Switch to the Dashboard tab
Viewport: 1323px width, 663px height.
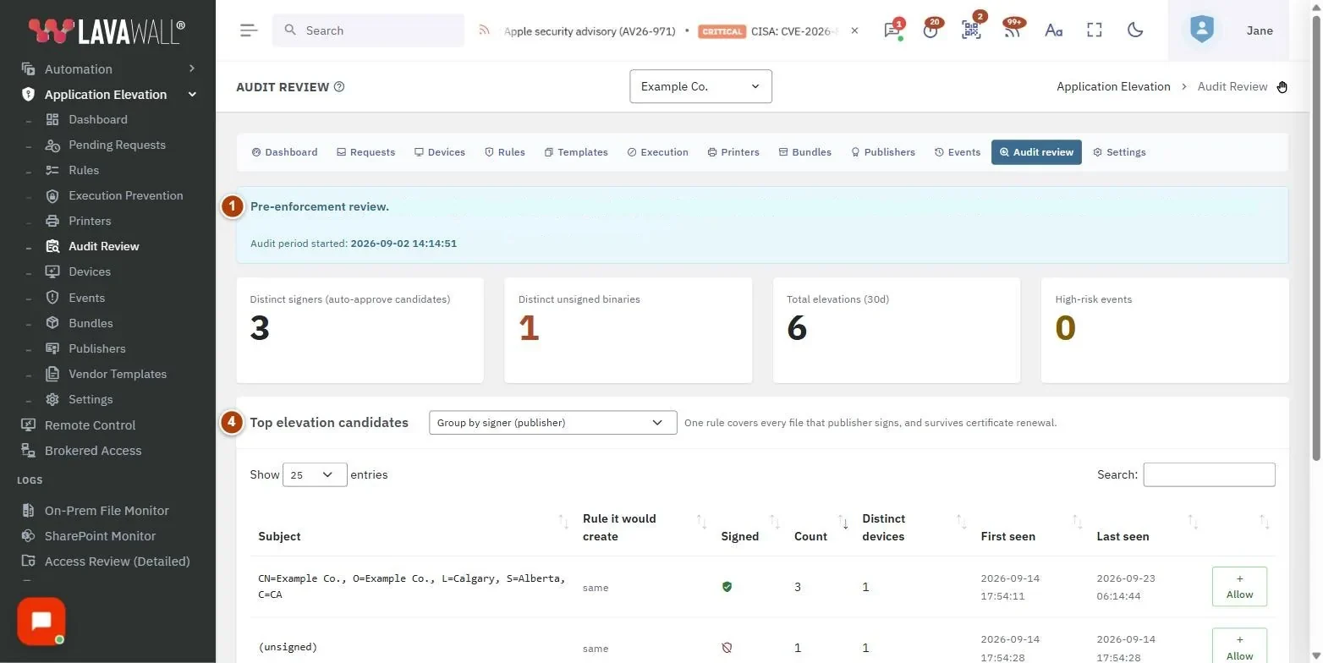click(284, 152)
